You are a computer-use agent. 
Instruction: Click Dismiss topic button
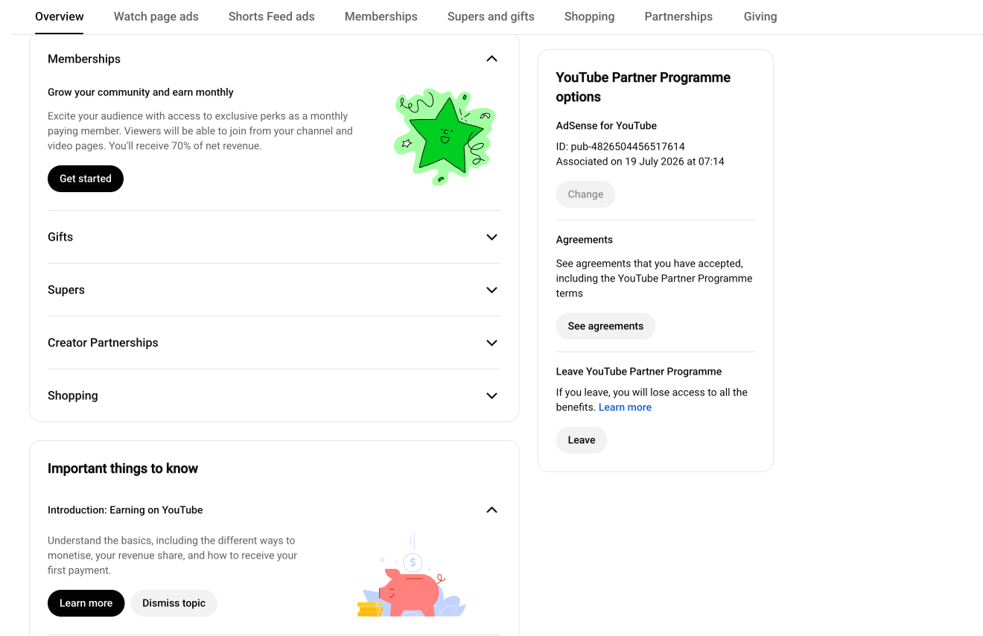[x=174, y=603]
